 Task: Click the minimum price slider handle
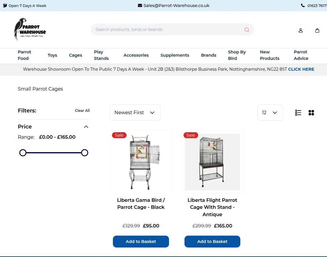pyautogui.click(x=23, y=153)
